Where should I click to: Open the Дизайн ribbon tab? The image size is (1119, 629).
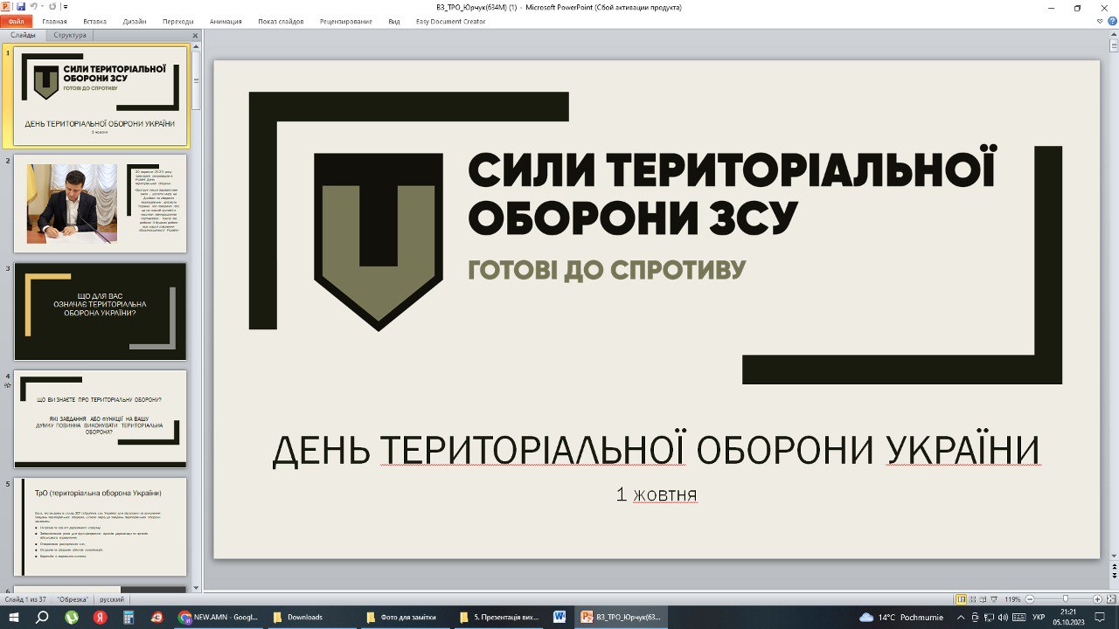pyautogui.click(x=135, y=21)
